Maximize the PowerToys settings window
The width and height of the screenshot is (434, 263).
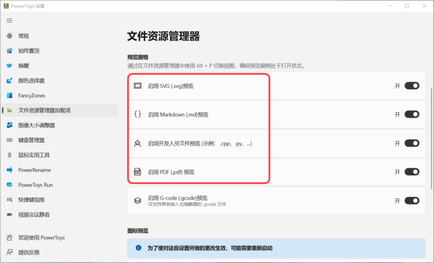point(407,6)
